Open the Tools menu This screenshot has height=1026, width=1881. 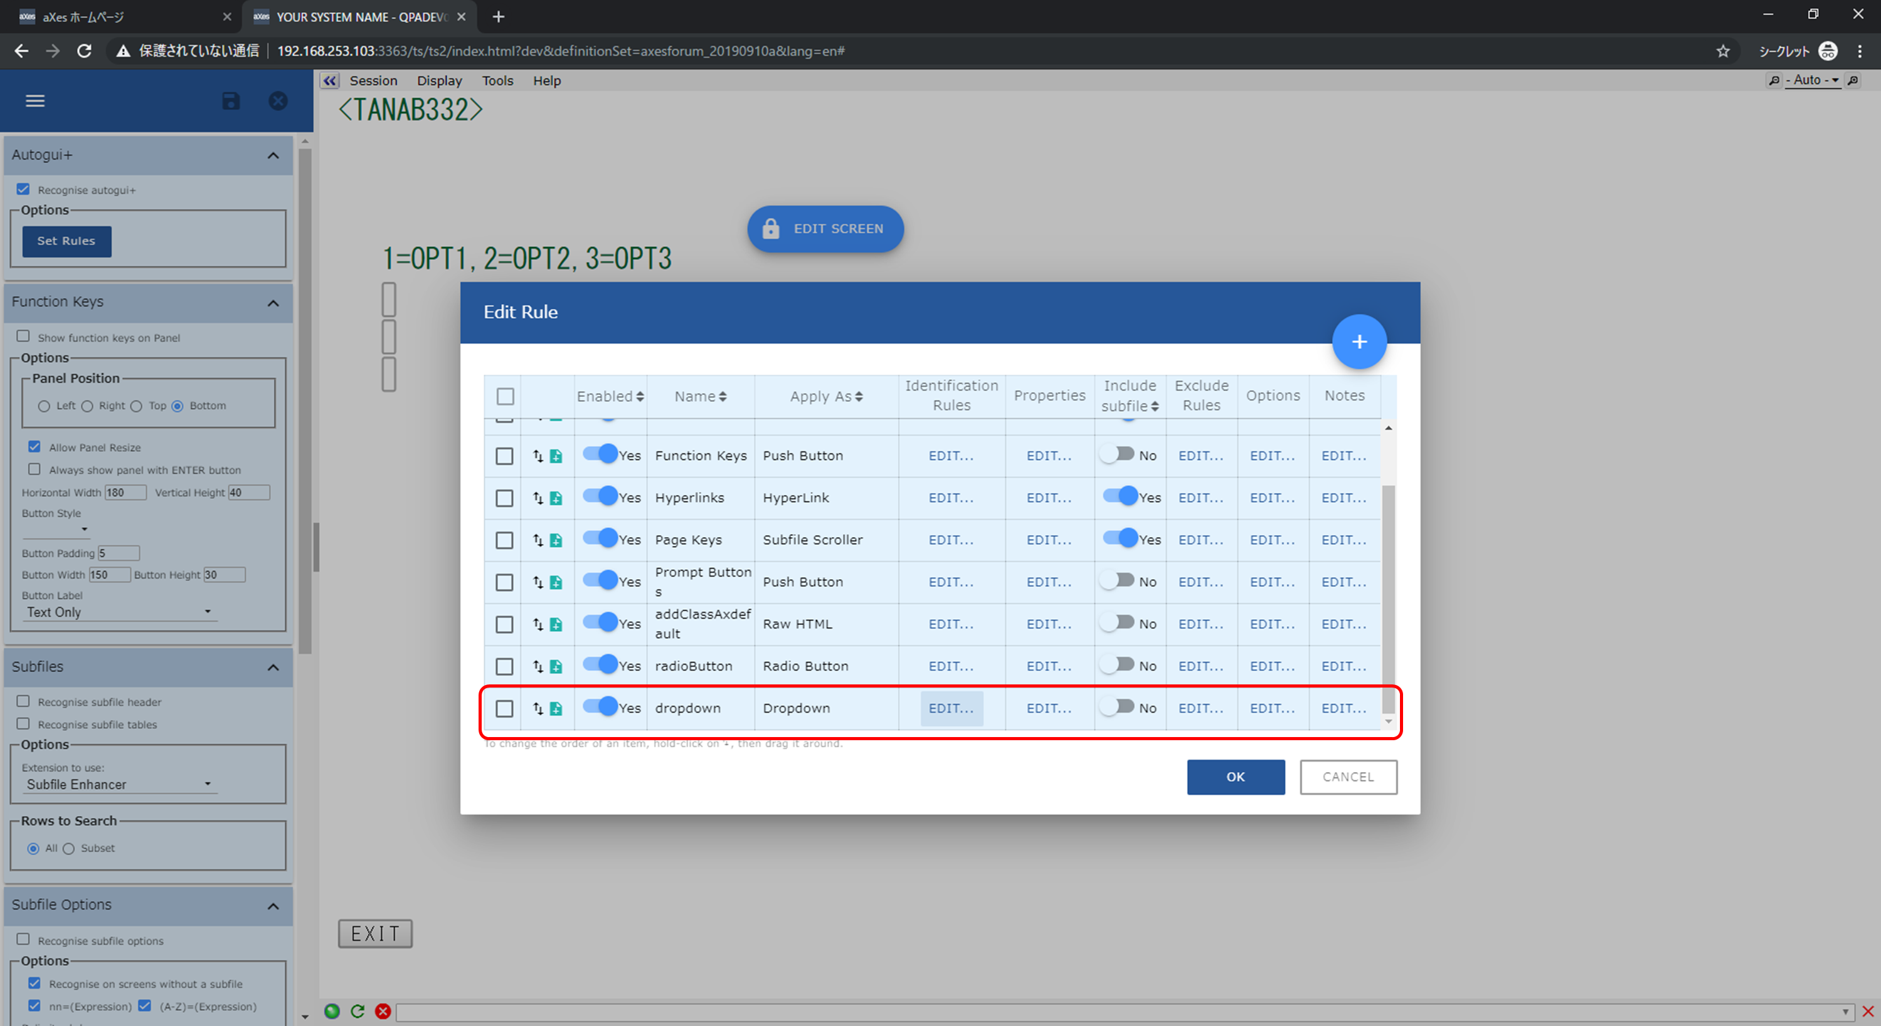[x=497, y=81]
